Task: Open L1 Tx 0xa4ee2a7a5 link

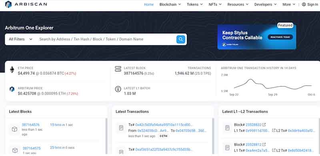Action: pyautogui.click(x=258, y=150)
